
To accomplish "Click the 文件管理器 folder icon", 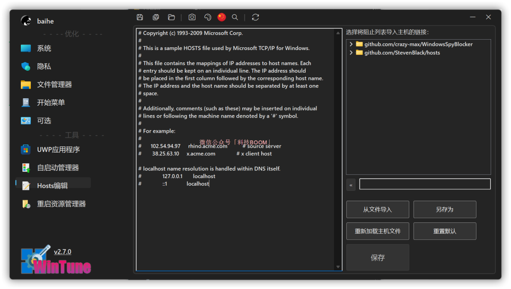I will pyautogui.click(x=26, y=85).
